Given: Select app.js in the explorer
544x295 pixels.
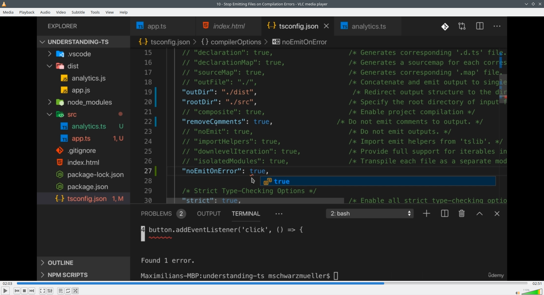Looking at the screenshot, I should click(x=83, y=90).
